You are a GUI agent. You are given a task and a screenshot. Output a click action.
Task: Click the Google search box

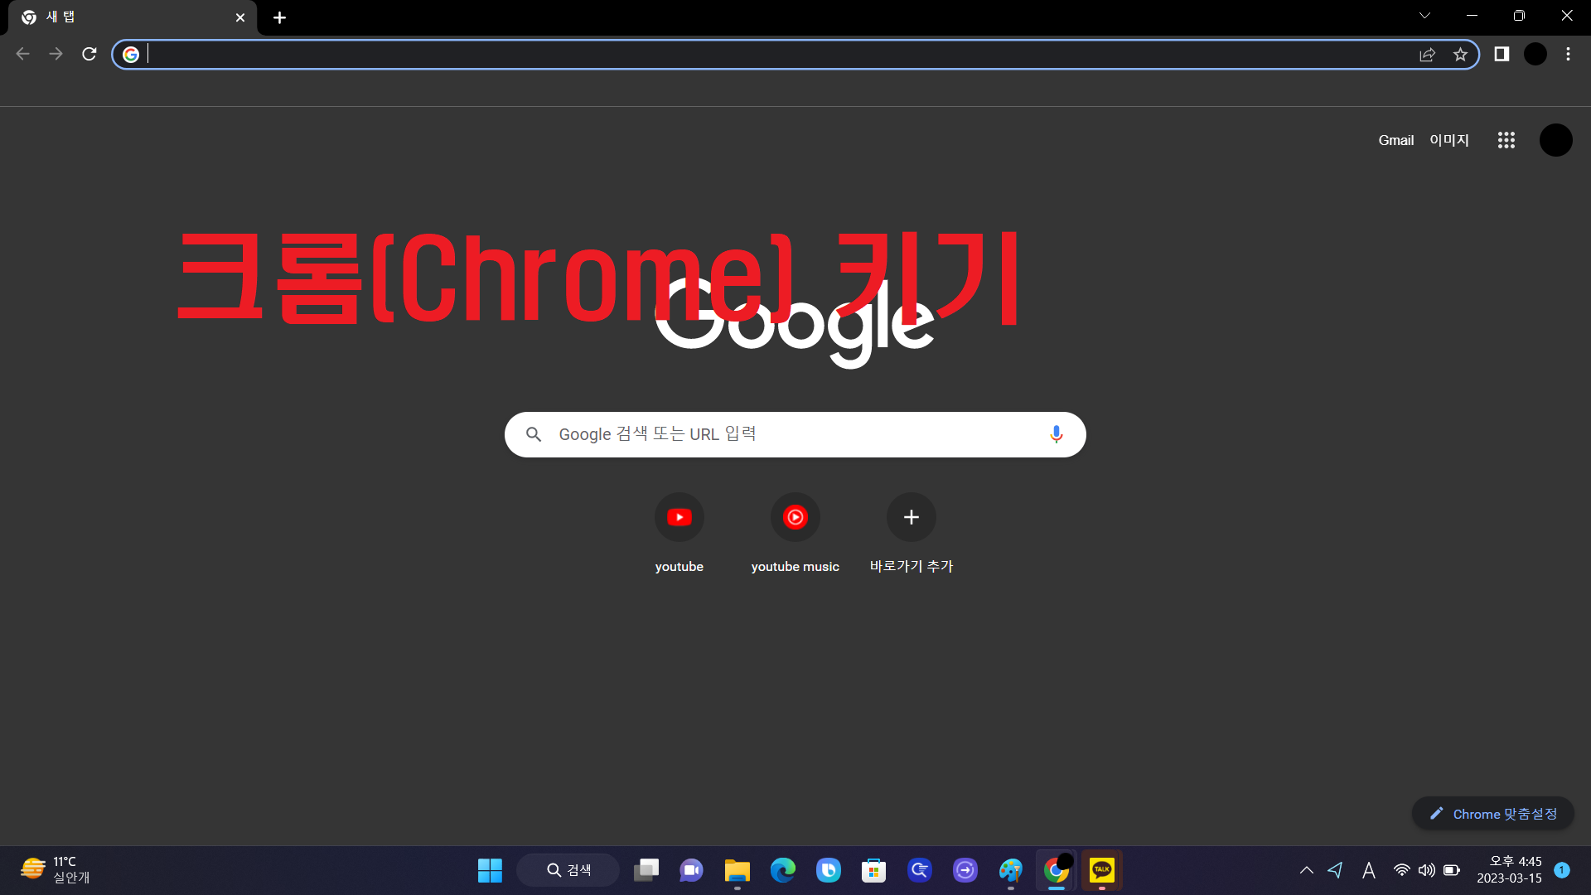pos(795,434)
